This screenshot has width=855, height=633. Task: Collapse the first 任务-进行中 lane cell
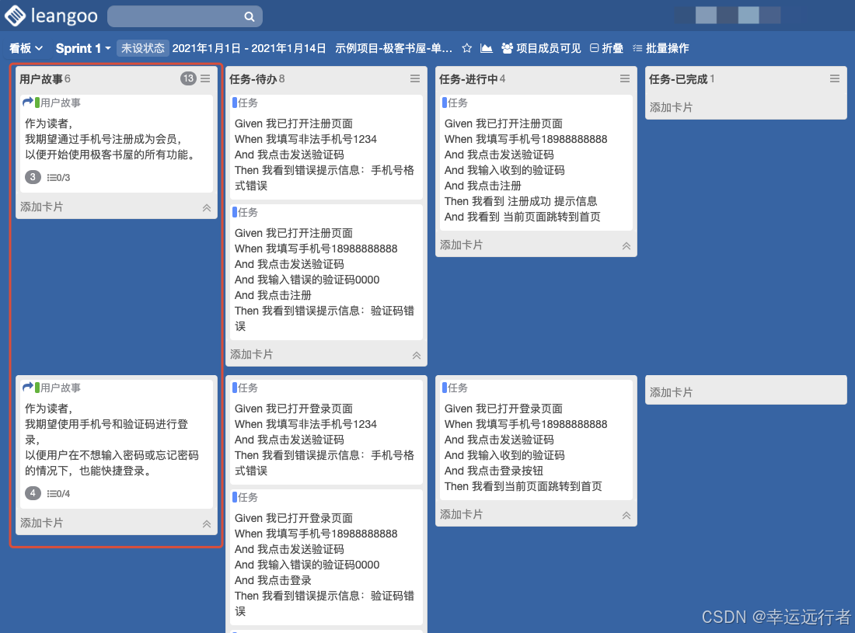626,245
